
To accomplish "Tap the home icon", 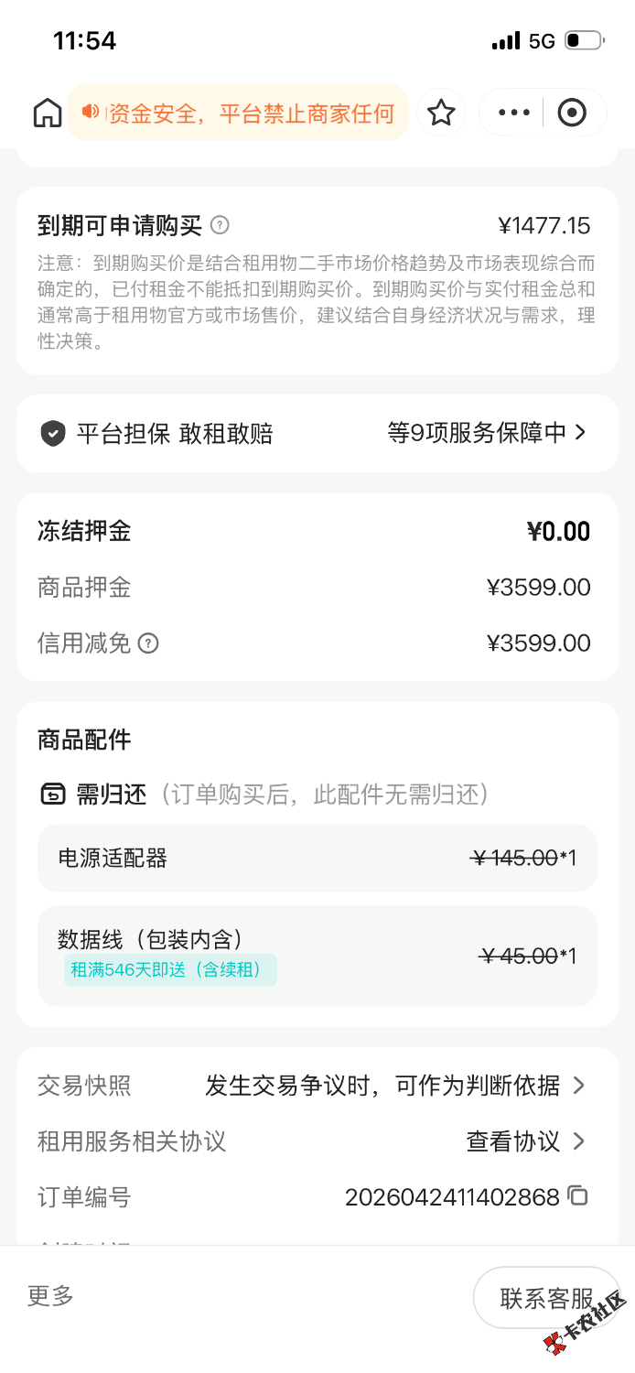I will (x=48, y=113).
